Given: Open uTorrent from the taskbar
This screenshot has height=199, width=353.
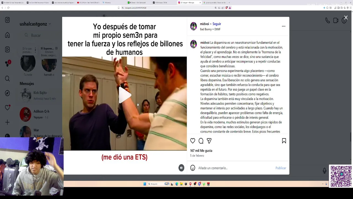Looking at the screenshot, I should [204, 184].
